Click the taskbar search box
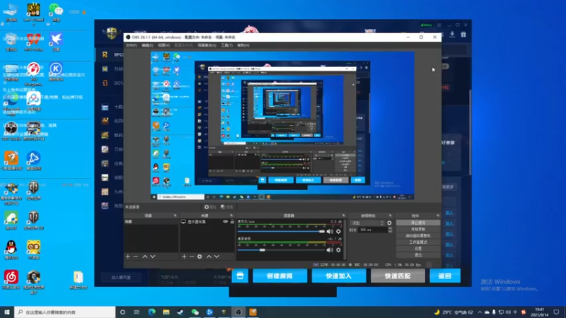 (x=65, y=312)
